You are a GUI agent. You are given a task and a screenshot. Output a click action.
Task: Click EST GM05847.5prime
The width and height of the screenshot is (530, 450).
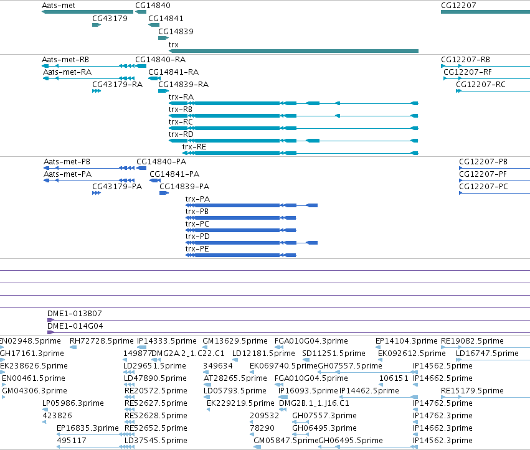[x=286, y=441]
